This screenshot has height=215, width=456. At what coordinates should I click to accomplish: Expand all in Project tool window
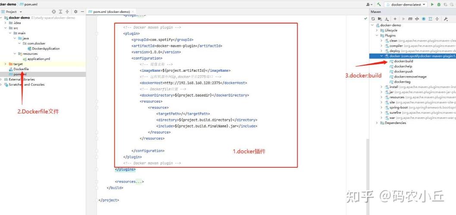point(60,12)
